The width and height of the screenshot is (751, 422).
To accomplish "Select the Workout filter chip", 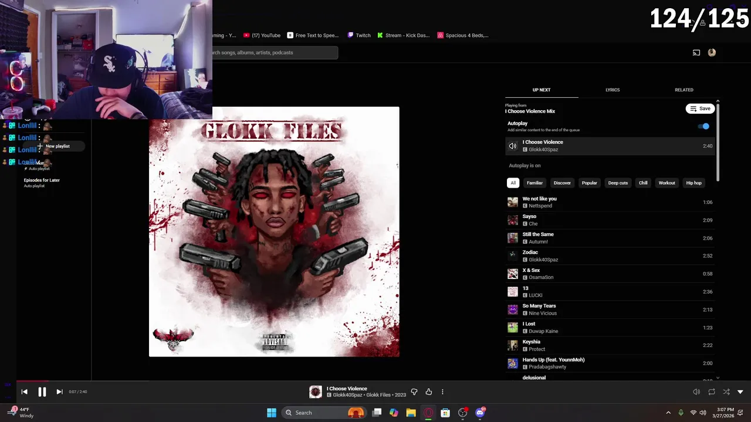I will coord(667,183).
